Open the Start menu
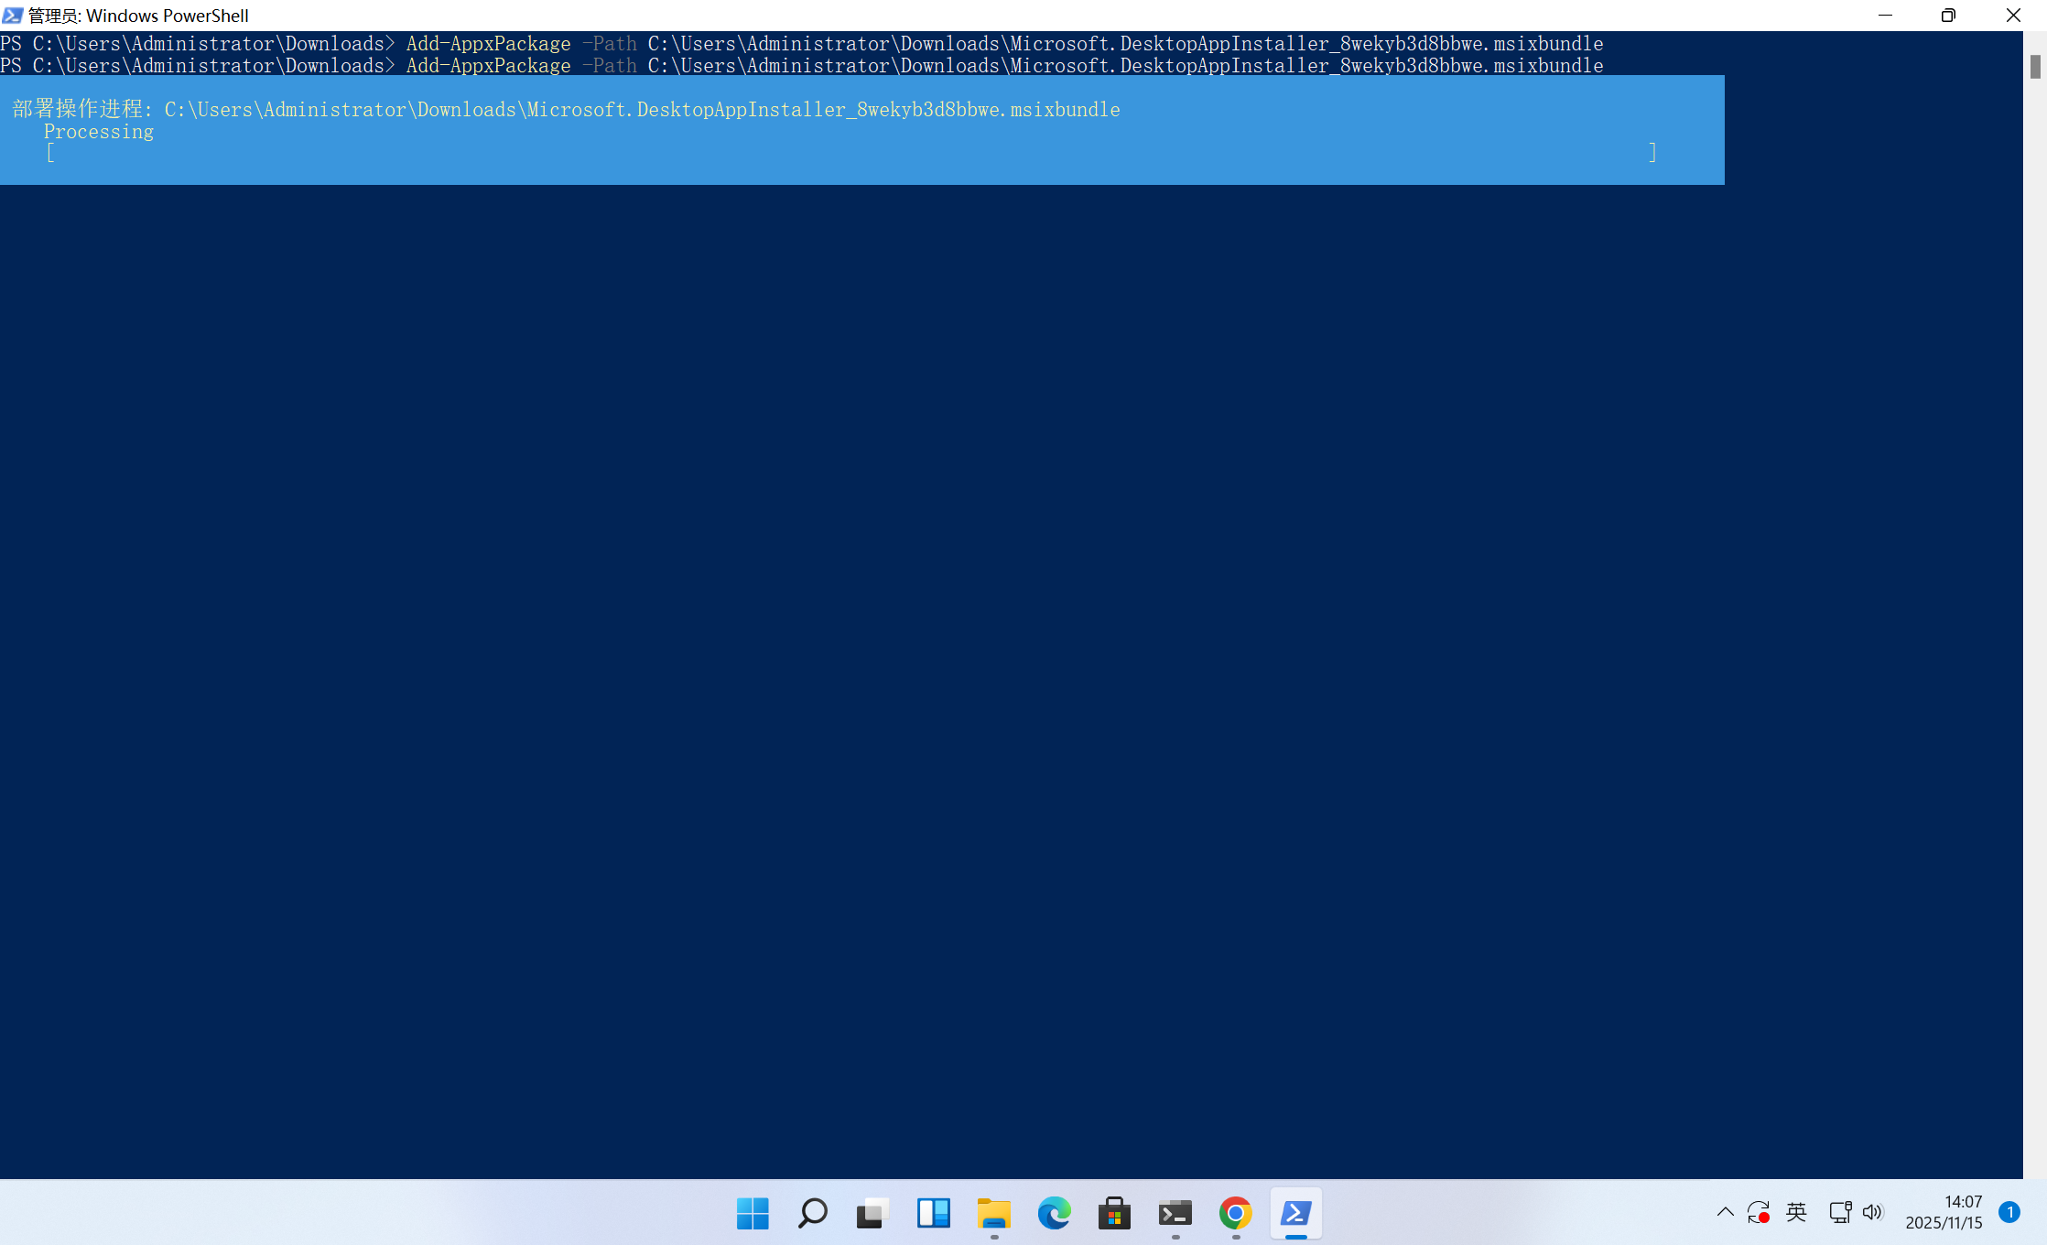The height and width of the screenshot is (1245, 2047). [x=752, y=1214]
